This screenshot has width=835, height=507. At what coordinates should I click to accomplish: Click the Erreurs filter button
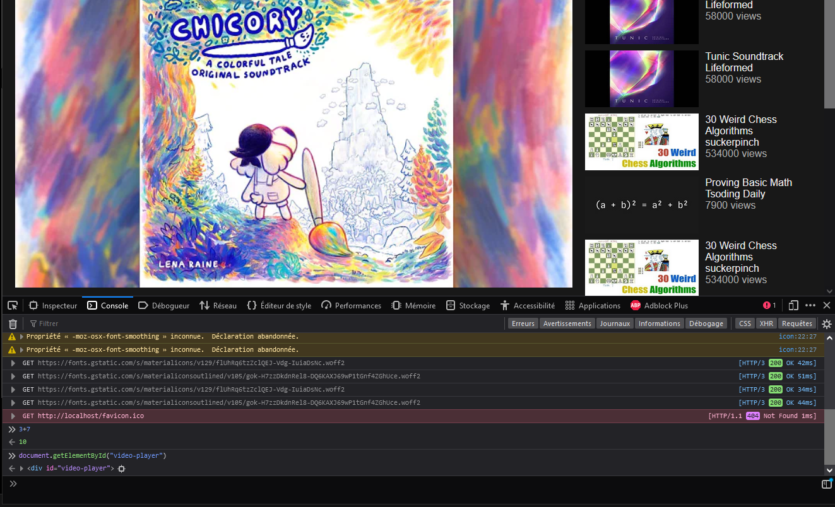point(523,323)
